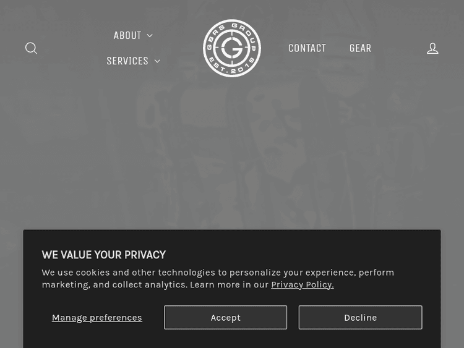Viewport: 464px width, 348px height.
Task: Click the 'We Value Your Privacy' heading
Action: 103,255
